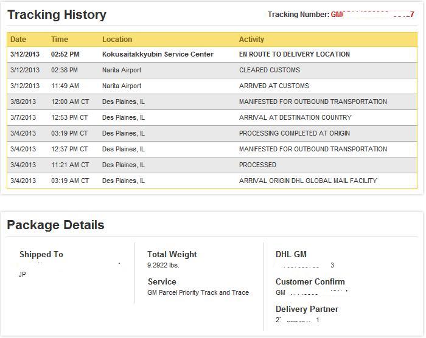Image resolution: width=426 pixels, height=338 pixels.
Task: Click the Total Weight value 9.2922 lbs.
Action: (163, 266)
